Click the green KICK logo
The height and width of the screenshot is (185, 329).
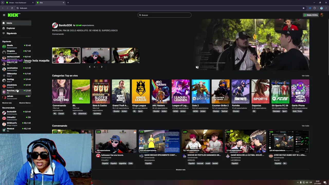14,15
